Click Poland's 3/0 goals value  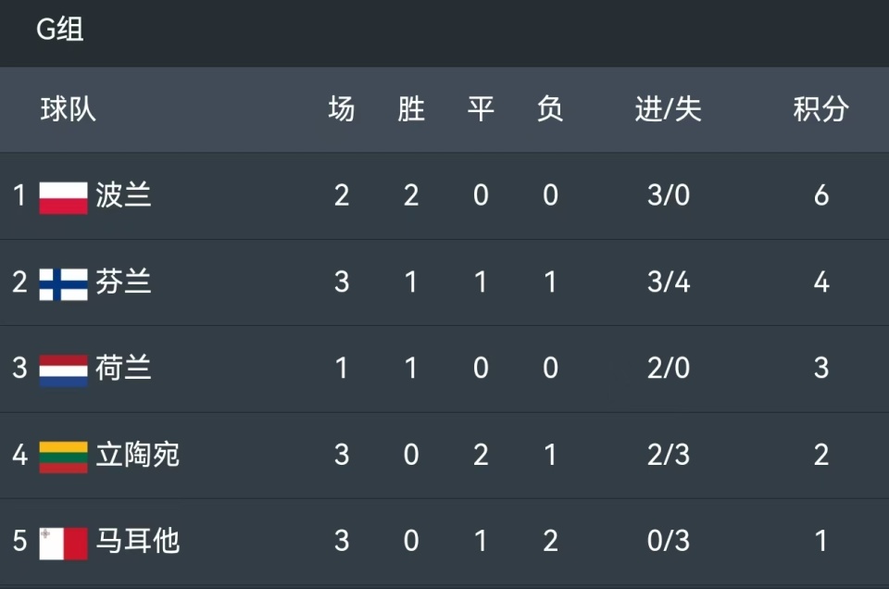click(669, 195)
